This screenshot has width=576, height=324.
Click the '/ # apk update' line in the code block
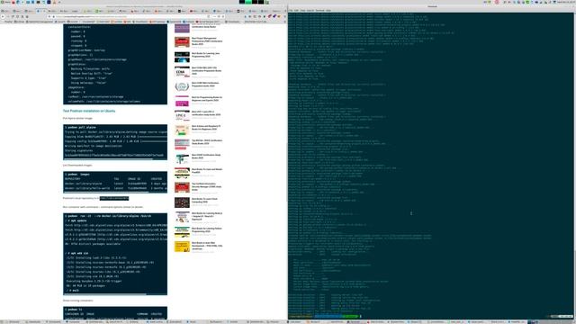(76, 220)
